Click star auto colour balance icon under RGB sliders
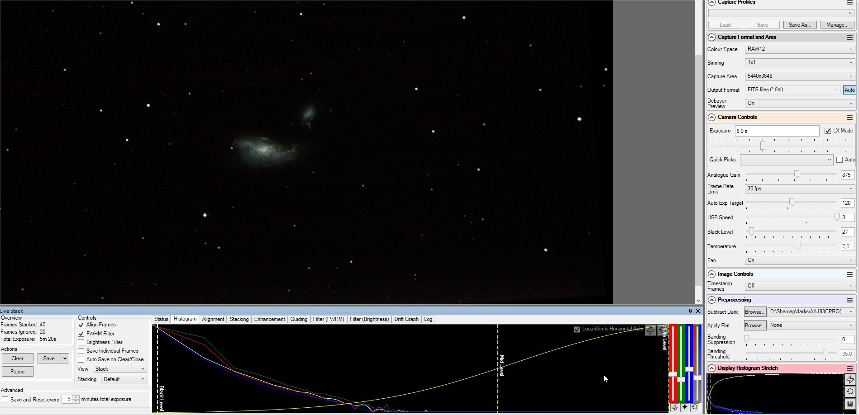Image resolution: width=859 pixels, height=415 pixels. [x=685, y=407]
